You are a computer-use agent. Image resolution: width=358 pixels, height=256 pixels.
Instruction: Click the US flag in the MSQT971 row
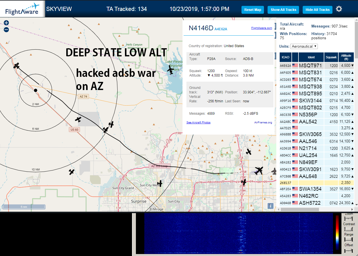click(295, 66)
